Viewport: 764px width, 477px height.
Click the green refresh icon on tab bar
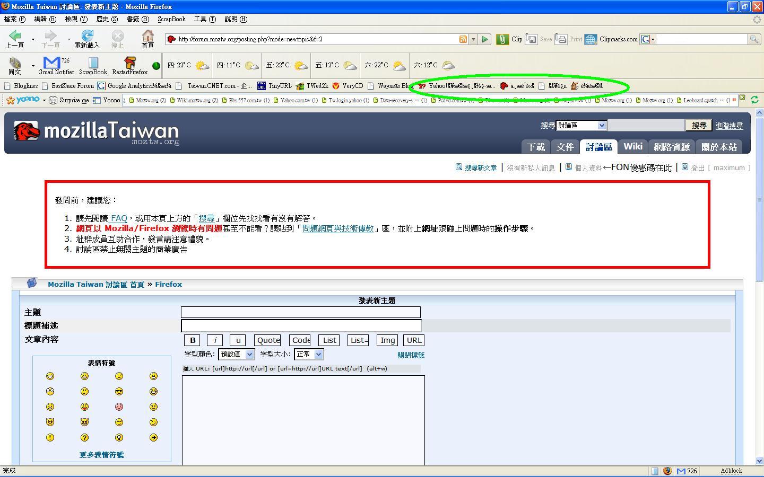pyautogui.click(x=754, y=99)
